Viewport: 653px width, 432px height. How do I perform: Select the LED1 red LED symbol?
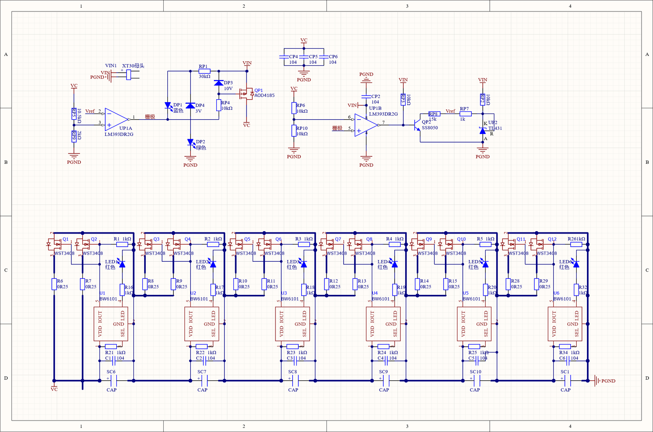pyautogui.click(x=122, y=264)
